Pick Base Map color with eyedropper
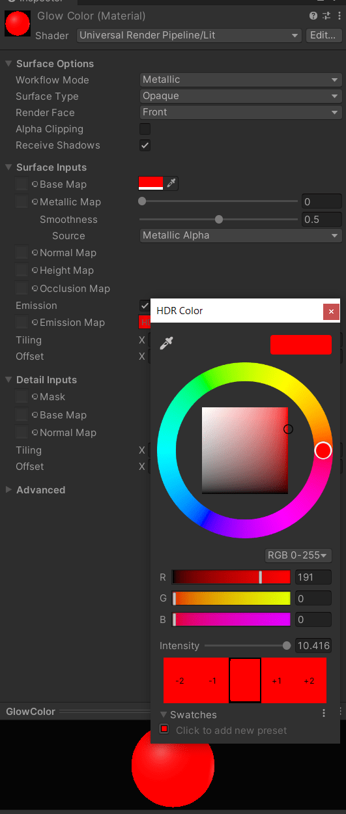This screenshot has width=346, height=814. (x=171, y=184)
